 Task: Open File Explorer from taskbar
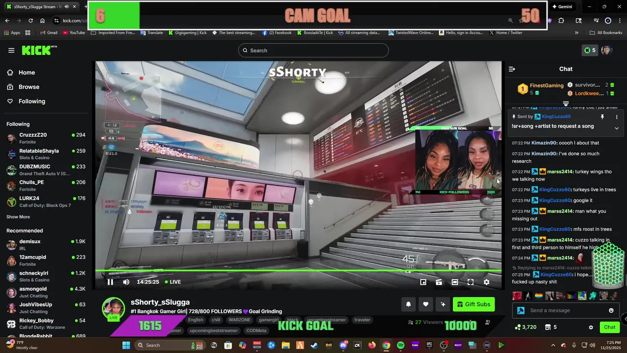point(286,345)
